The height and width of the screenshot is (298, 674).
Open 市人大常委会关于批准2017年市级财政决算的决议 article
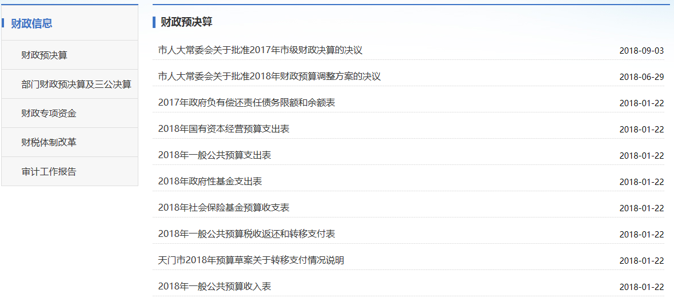point(260,50)
